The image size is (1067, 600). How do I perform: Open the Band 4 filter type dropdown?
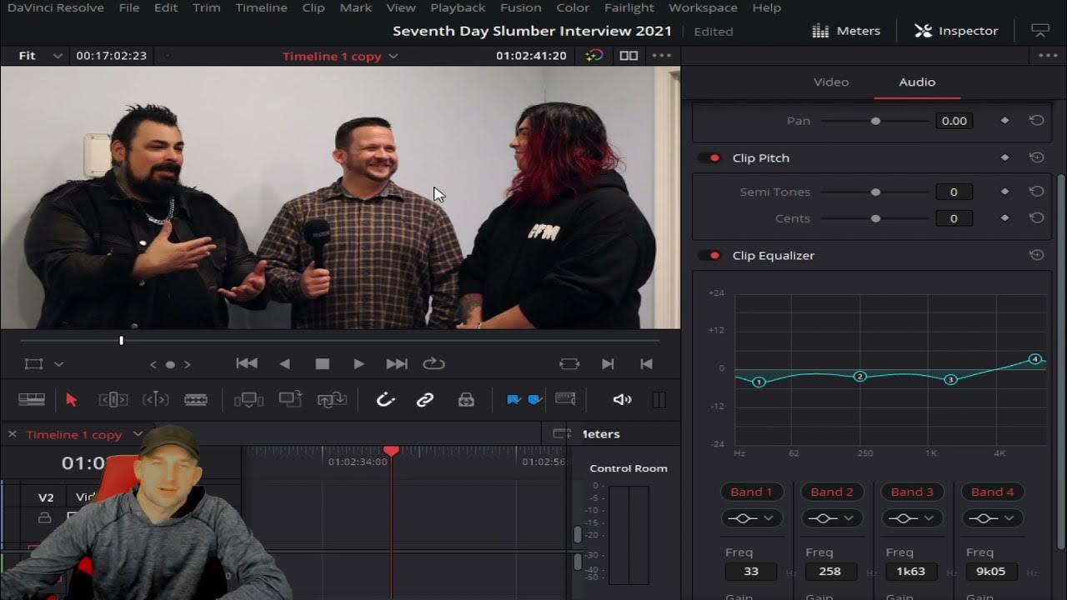[x=992, y=518]
